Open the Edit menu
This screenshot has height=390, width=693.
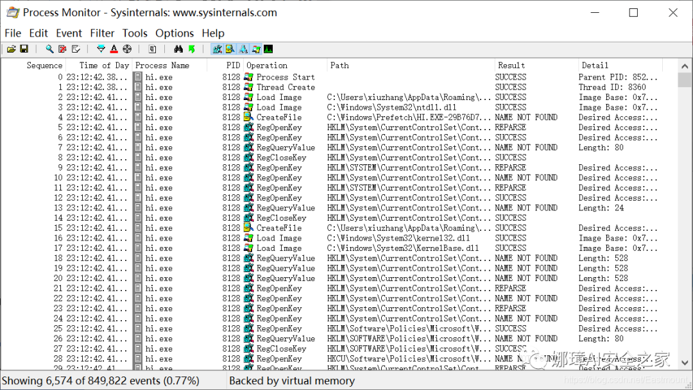[x=38, y=33]
